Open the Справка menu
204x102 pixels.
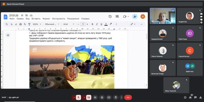(85, 19)
